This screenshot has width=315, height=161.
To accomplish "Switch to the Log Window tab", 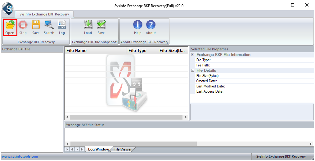I will point(98,149).
